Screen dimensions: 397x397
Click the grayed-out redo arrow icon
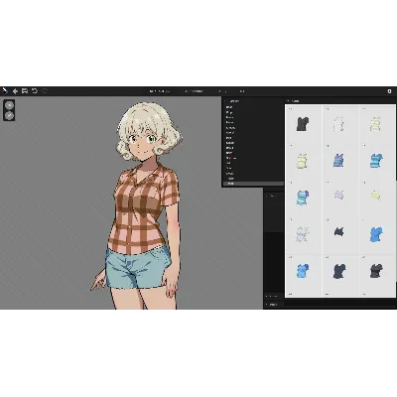pos(45,91)
